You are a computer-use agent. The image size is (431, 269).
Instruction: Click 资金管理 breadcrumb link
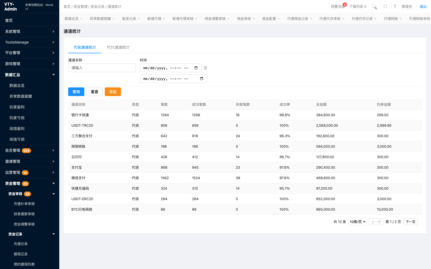click(80, 6)
